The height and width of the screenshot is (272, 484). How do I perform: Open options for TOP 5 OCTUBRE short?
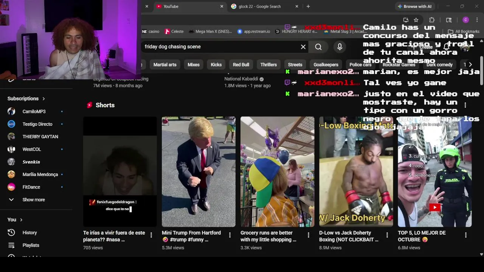[466, 235]
